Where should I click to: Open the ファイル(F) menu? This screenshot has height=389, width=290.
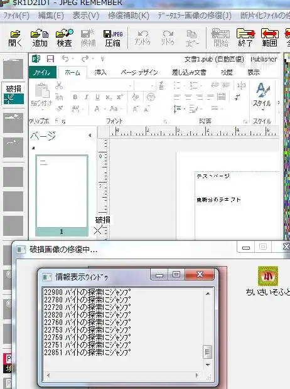coord(16,16)
